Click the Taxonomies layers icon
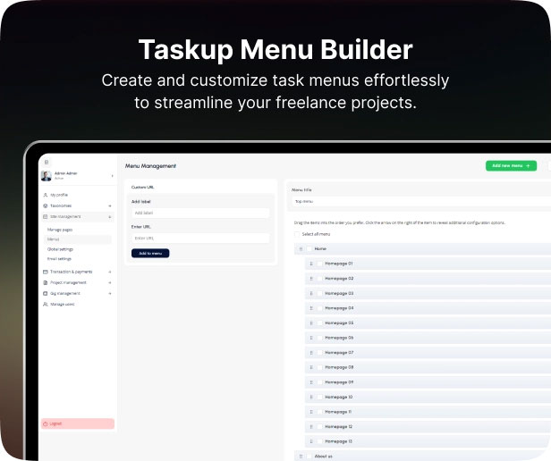 click(46, 205)
